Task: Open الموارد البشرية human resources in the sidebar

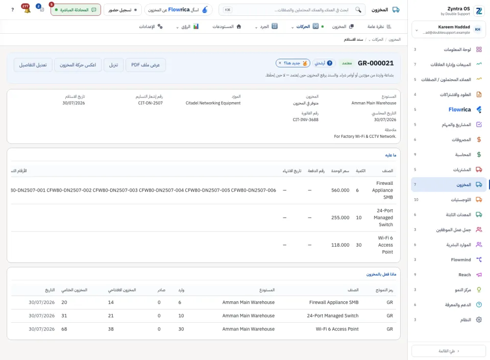Action: 449,245
